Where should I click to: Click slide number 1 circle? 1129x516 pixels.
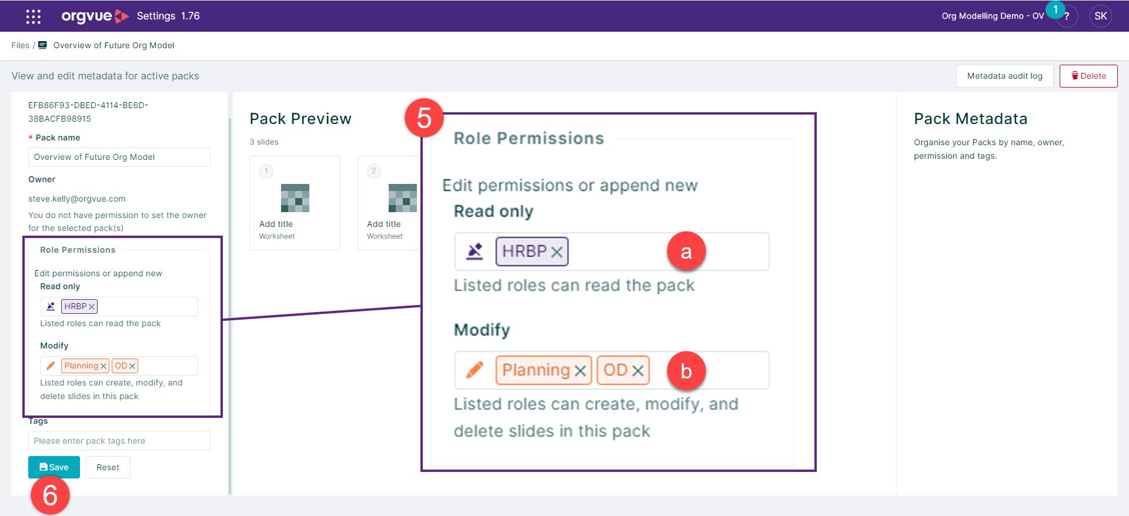(x=266, y=171)
